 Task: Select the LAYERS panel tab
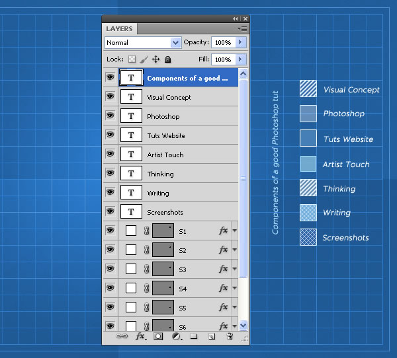pyautogui.click(x=119, y=28)
